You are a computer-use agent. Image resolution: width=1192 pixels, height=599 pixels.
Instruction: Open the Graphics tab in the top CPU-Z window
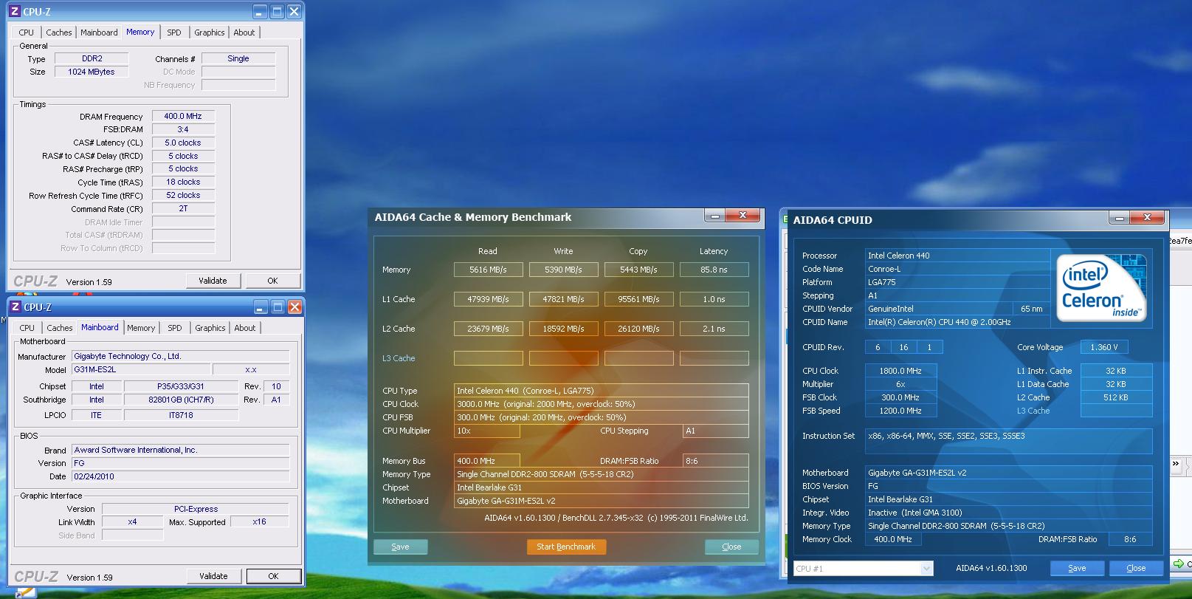(x=210, y=32)
